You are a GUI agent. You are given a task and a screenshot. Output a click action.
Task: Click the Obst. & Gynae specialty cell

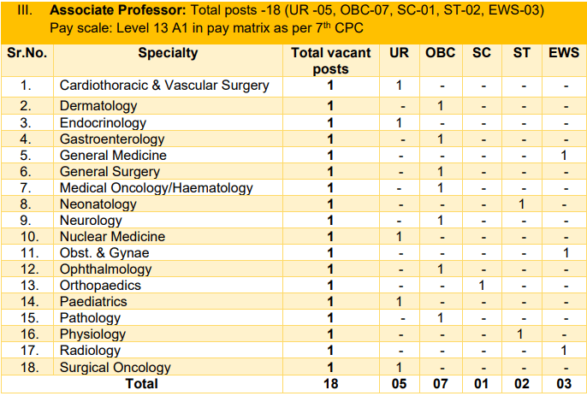(x=104, y=252)
